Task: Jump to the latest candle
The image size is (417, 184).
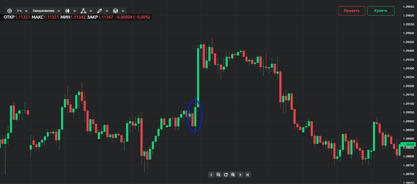Action: [248, 175]
